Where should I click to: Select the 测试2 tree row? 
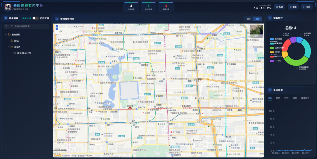(x=26, y=47)
